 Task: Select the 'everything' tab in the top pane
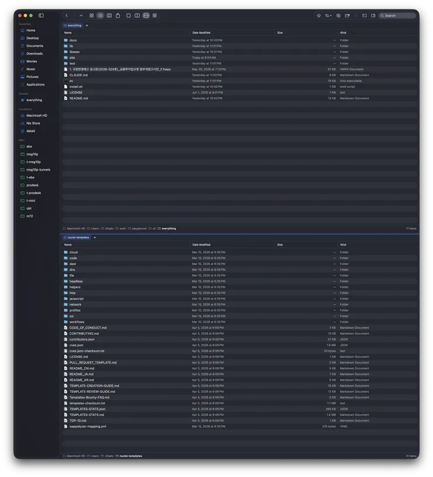click(x=73, y=26)
